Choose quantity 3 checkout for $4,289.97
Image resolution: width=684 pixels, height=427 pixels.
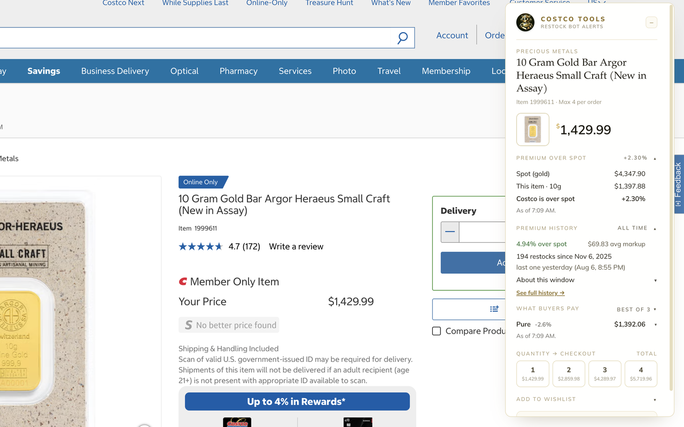[x=604, y=374]
